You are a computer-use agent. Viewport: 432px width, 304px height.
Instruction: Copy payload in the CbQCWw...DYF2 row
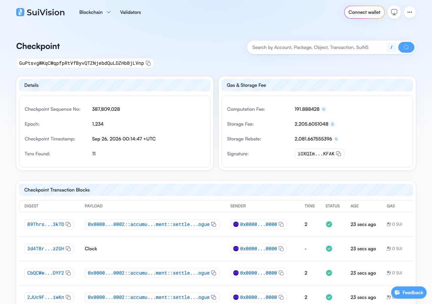coord(214,273)
